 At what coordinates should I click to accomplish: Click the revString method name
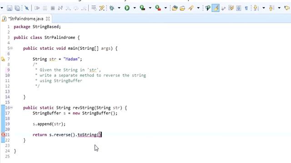tap(83, 108)
